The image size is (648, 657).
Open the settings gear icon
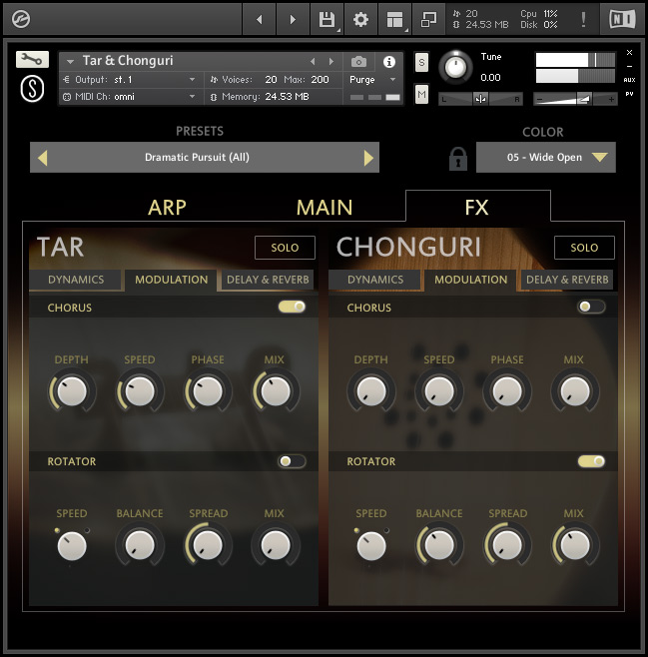click(x=360, y=19)
